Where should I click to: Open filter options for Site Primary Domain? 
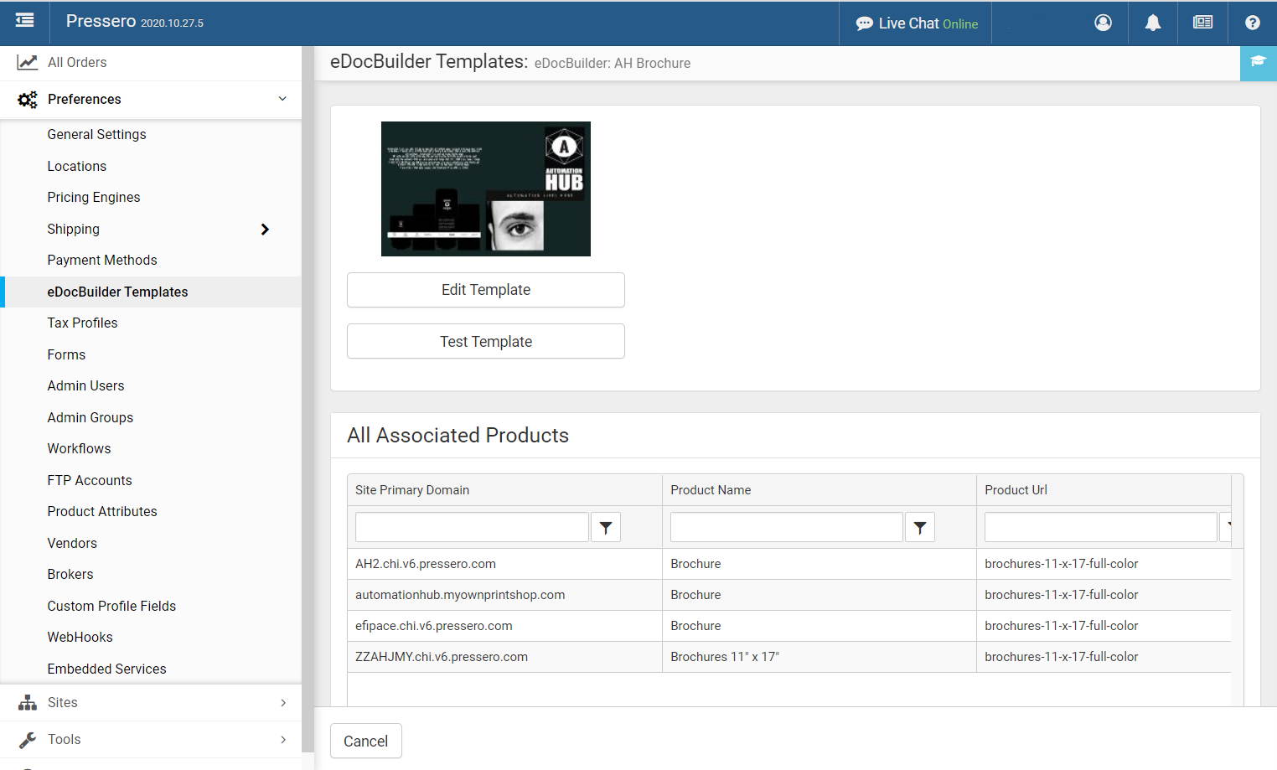click(x=606, y=527)
